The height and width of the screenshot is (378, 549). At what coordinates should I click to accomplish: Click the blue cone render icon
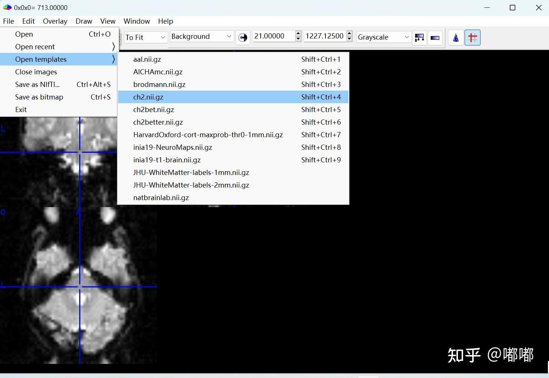click(x=456, y=37)
